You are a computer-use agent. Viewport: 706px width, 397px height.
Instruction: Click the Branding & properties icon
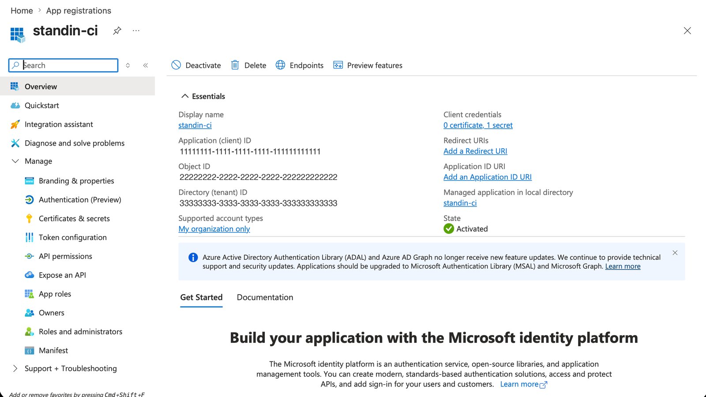point(29,181)
